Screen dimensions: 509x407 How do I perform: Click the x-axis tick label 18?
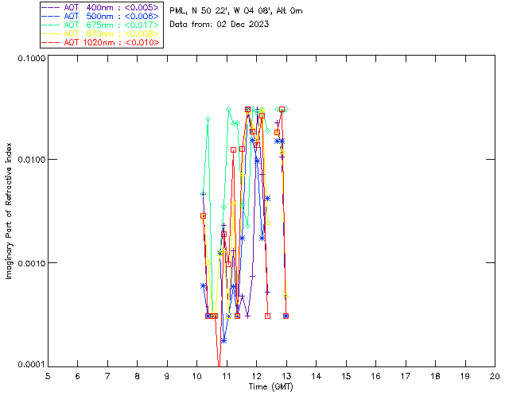[x=435, y=376]
